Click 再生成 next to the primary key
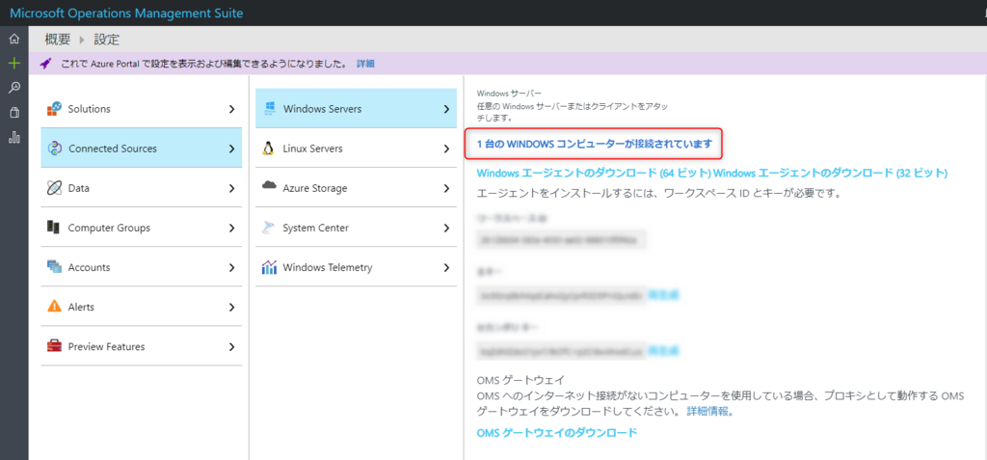The width and height of the screenshot is (987, 460). (663, 295)
